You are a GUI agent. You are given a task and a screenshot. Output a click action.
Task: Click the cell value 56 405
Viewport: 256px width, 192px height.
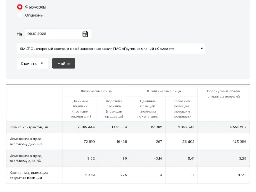point(188,142)
